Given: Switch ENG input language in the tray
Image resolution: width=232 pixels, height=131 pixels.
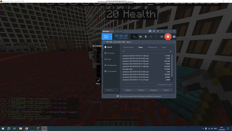Looking at the screenshot, I should (215, 128).
